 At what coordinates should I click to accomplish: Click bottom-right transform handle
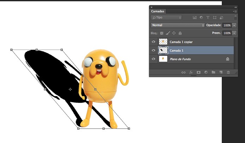[x=129, y=129]
